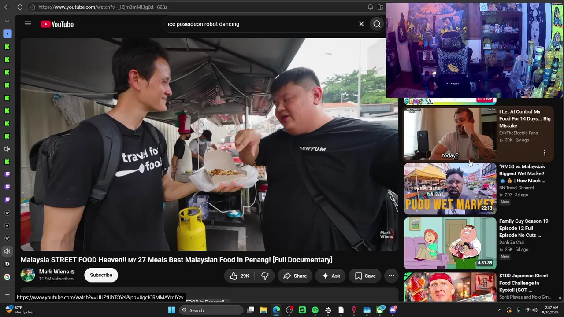Open the Mark Wiens channel name link

tap(54, 272)
